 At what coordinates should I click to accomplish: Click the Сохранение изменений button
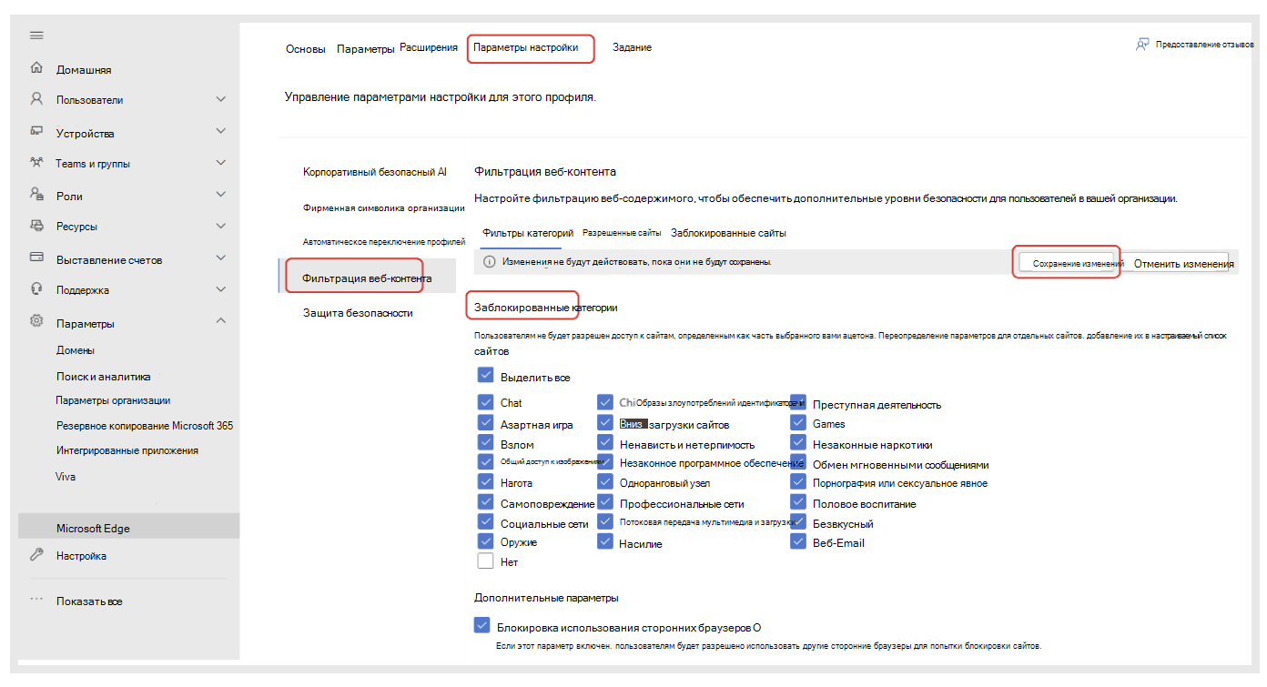pos(1067,263)
